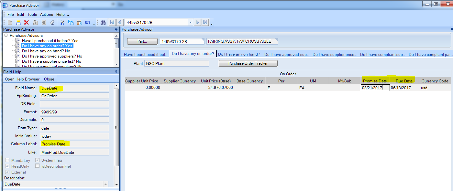Click the blue Undo arrow icon
This screenshot has width=453, height=191.
pos(88,22)
